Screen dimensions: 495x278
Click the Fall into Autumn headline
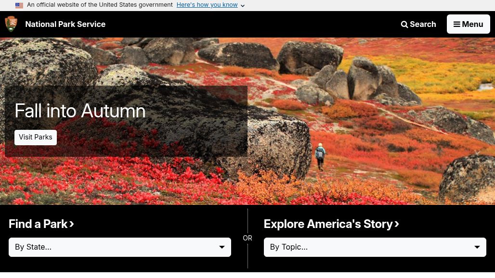click(x=80, y=111)
